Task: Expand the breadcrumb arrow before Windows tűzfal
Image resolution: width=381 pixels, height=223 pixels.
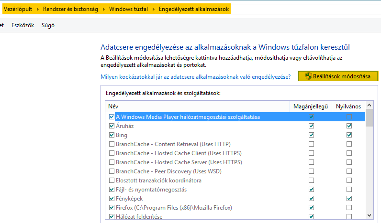Action: pos(103,9)
